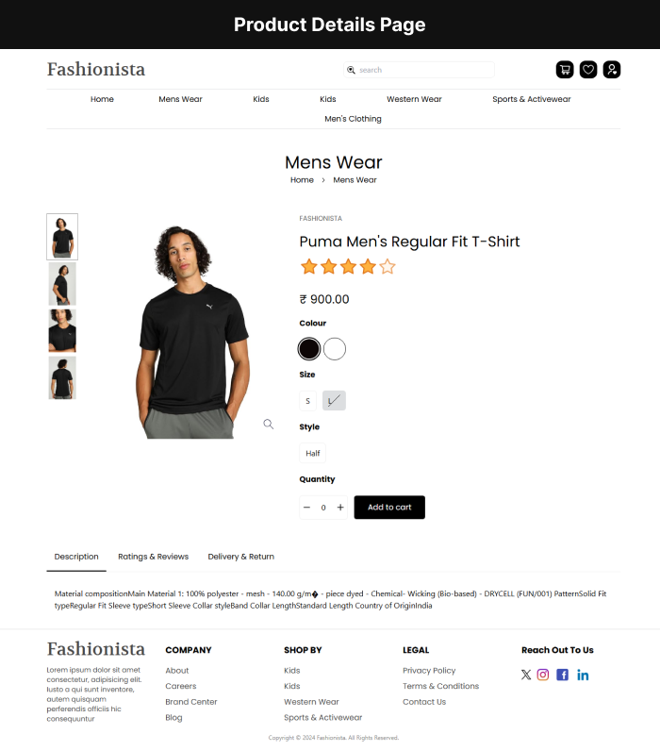The width and height of the screenshot is (660, 751).
Task: Switch to Delivery & Return tab
Action: (x=240, y=557)
